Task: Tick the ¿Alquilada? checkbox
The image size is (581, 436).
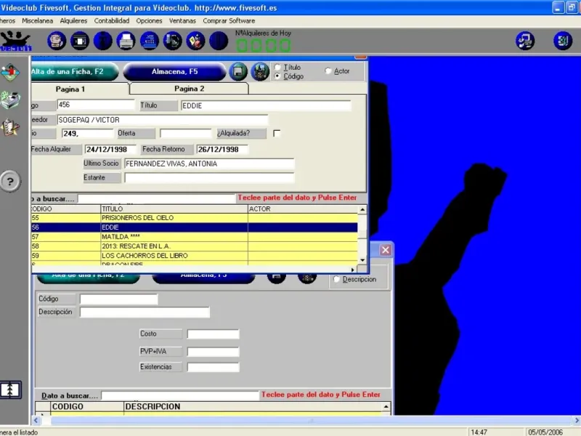Action: pos(276,134)
